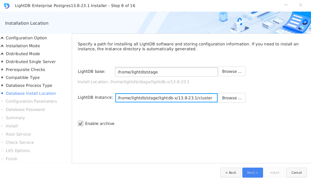Select Compatible Type step
The height and width of the screenshot is (181, 311).
[23, 77]
